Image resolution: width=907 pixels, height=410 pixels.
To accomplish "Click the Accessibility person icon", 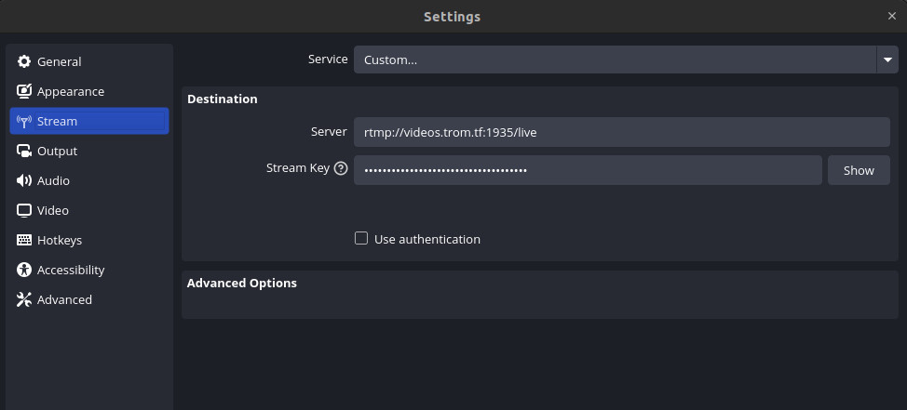I will [23, 270].
